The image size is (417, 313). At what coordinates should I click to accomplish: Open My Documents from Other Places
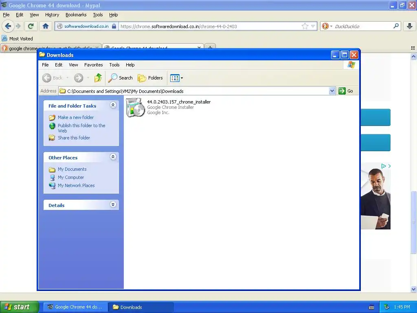pos(72,169)
